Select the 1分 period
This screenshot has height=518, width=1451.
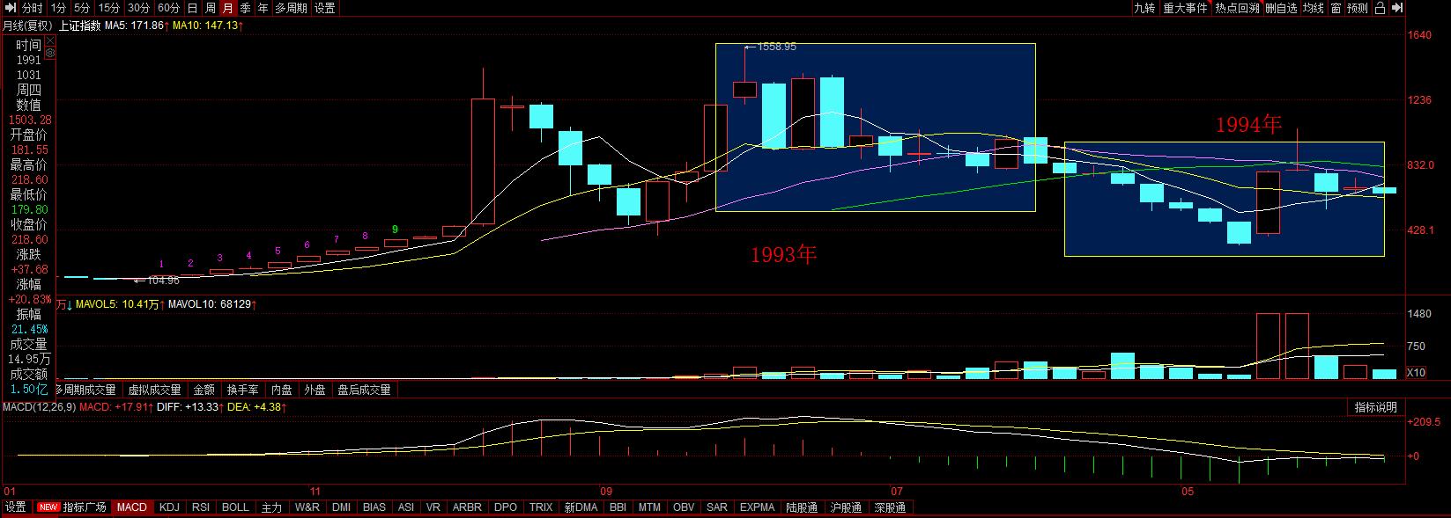[x=58, y=8]
